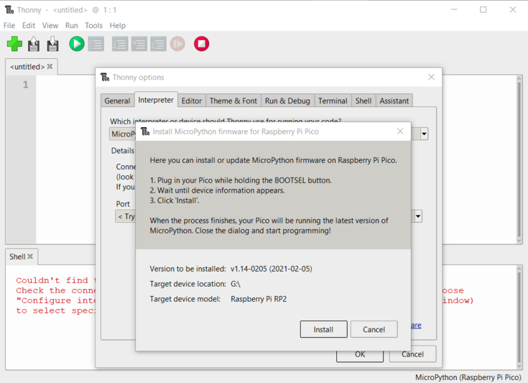The height and width of the screenshot is (383, 528).
Task: Click the editor vertical scrollbar
Action: (x=519, y=160)
